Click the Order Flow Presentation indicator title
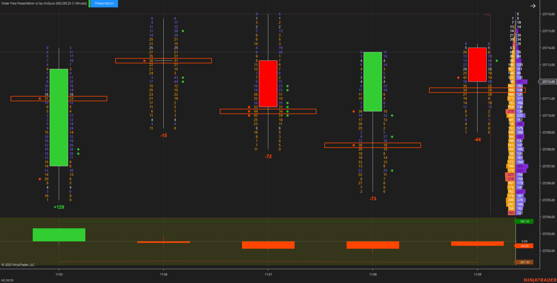Image resolution: width=557 pixels, height=283 pixels. click(x=44, y=3)
